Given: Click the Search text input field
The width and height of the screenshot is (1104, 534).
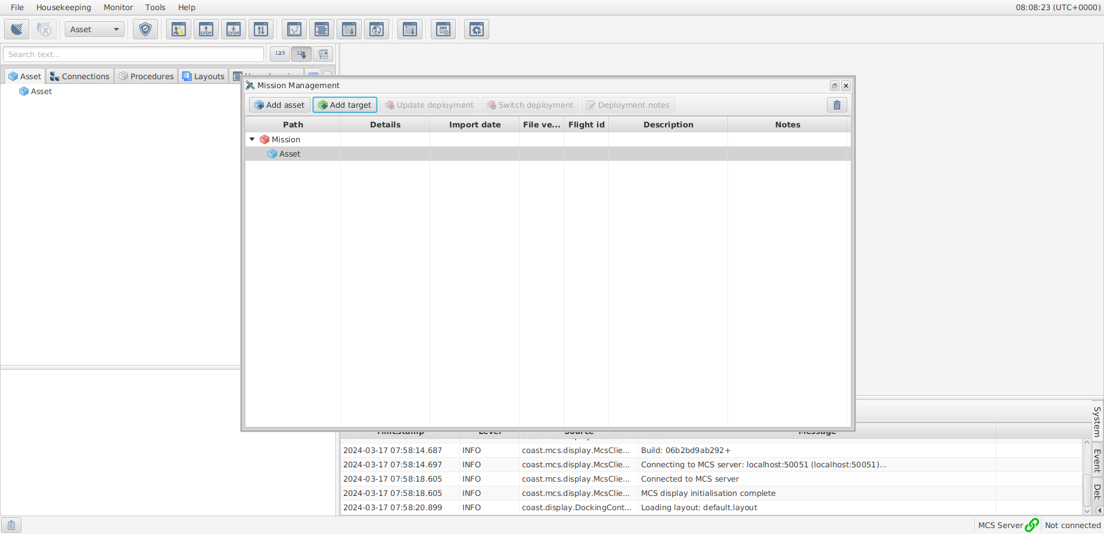Looking at the screenshot, I should pos(133,54).
